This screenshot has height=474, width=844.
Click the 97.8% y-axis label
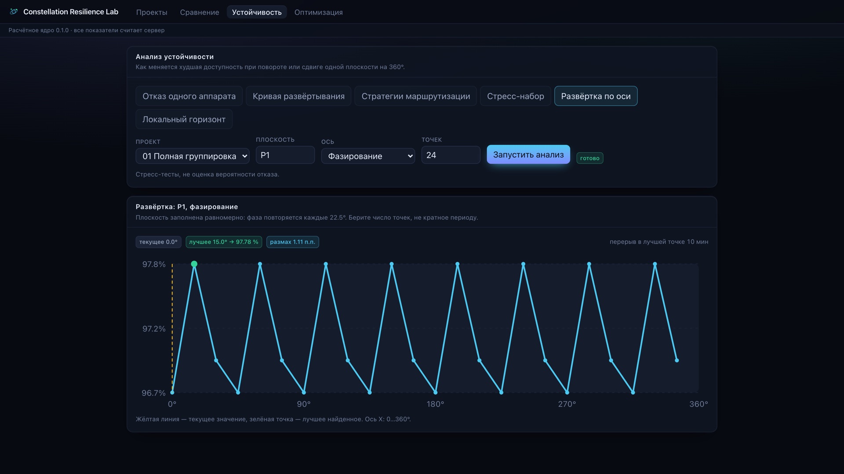154,264
